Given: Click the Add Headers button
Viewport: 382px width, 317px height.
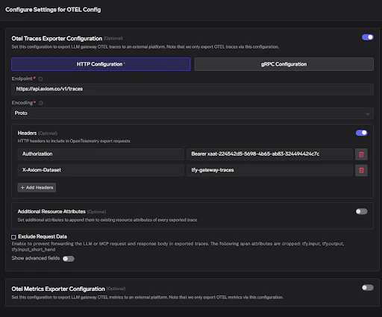Looking at the screenshot, I should tap(37, 187).
